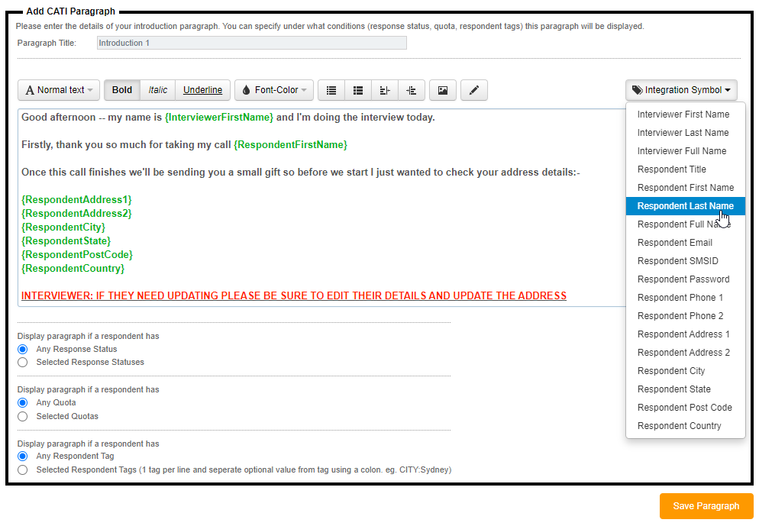Screen dimensions: 759x526
Task: Apply Italic formatting
Action: pyautogui.click(x=157, y=90)
